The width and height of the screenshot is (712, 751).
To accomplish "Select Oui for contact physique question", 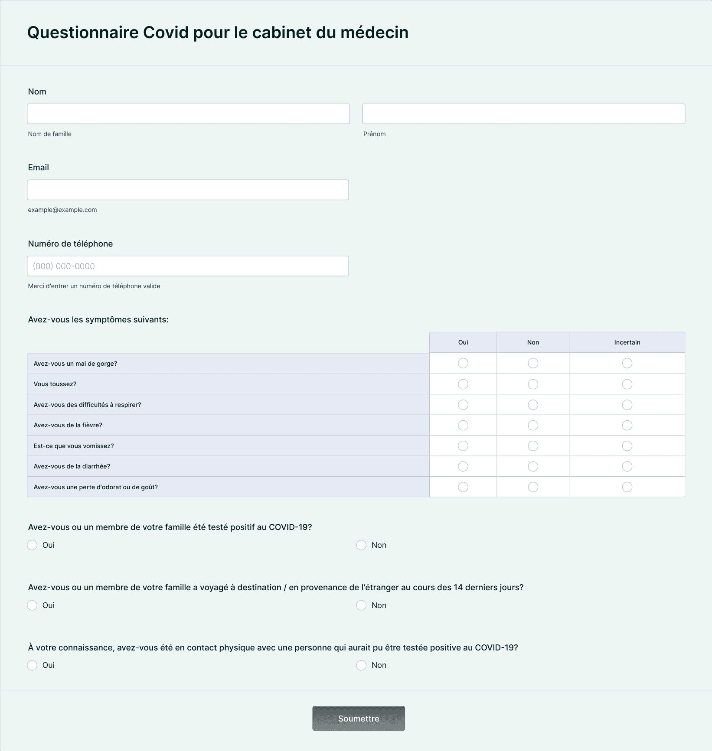I will [x=32, y=665].
